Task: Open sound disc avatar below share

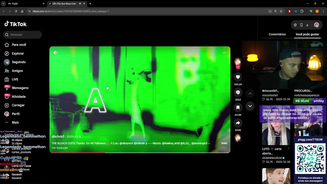Action: pos(238,138)
